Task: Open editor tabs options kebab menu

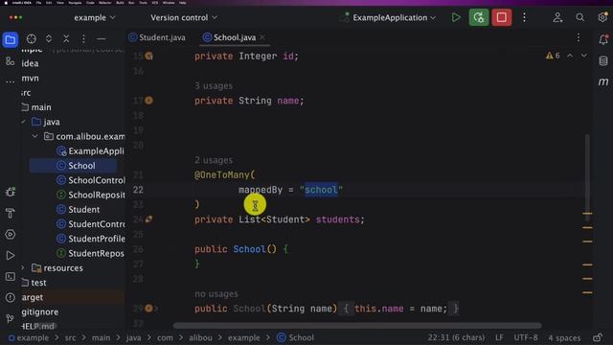Action: 579,37
